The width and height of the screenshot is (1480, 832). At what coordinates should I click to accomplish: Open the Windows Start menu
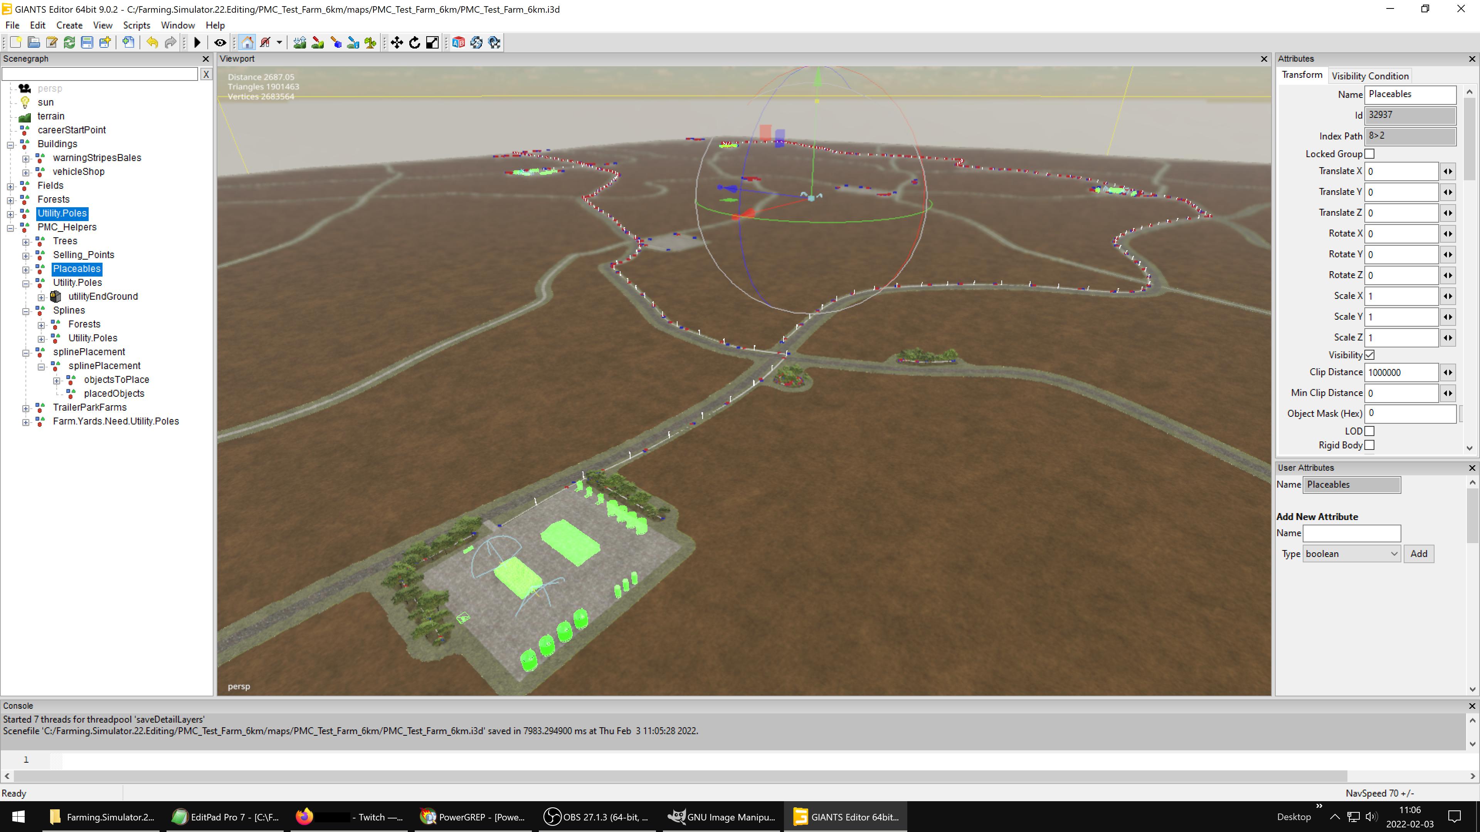pos(18,817)
